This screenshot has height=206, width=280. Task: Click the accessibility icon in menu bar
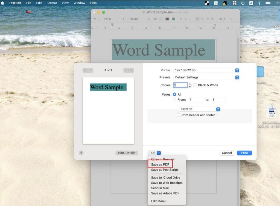[x=243, y=3]
